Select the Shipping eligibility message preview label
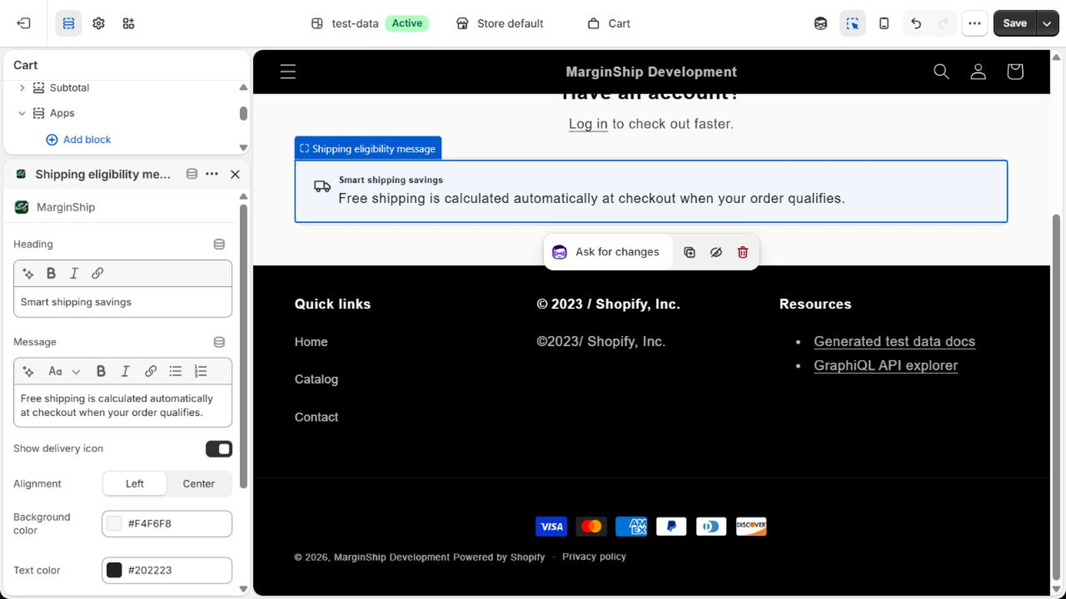Viewport: 1066px width, 599px height. 368,148
